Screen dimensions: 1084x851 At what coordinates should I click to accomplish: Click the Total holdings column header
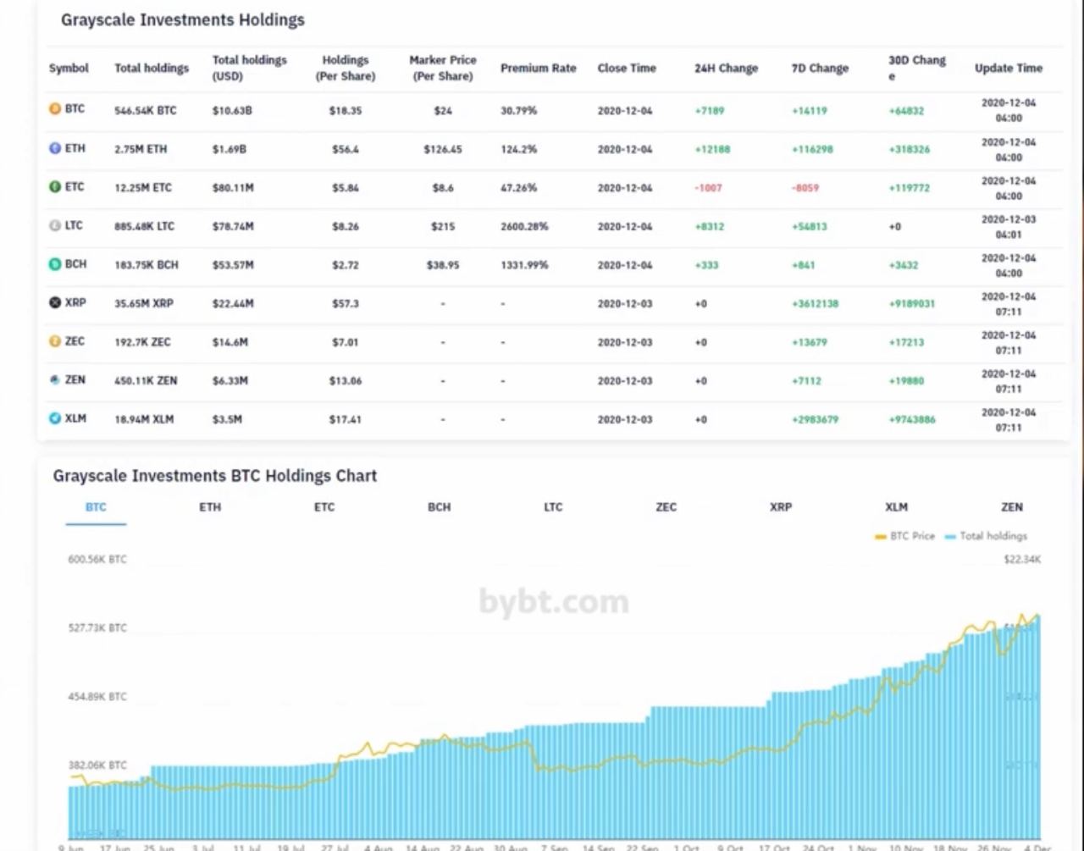tap(152, 68)
